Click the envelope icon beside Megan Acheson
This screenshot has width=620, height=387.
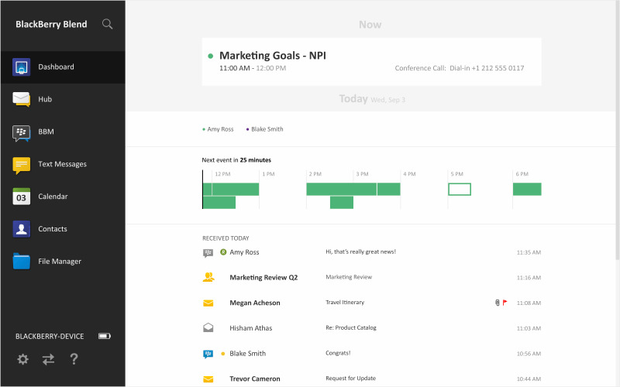point(208,303)
